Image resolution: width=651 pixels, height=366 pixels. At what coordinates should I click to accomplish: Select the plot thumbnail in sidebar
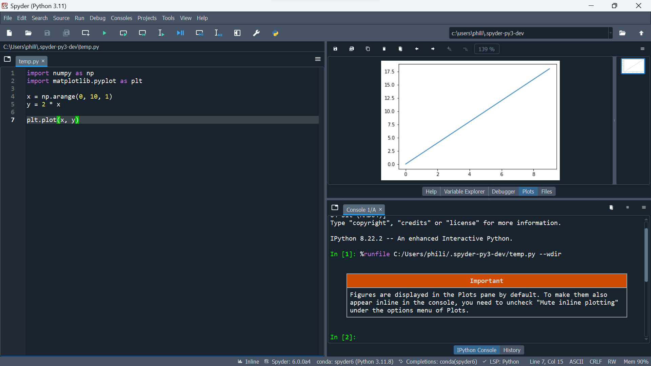(x=633, y=66)
